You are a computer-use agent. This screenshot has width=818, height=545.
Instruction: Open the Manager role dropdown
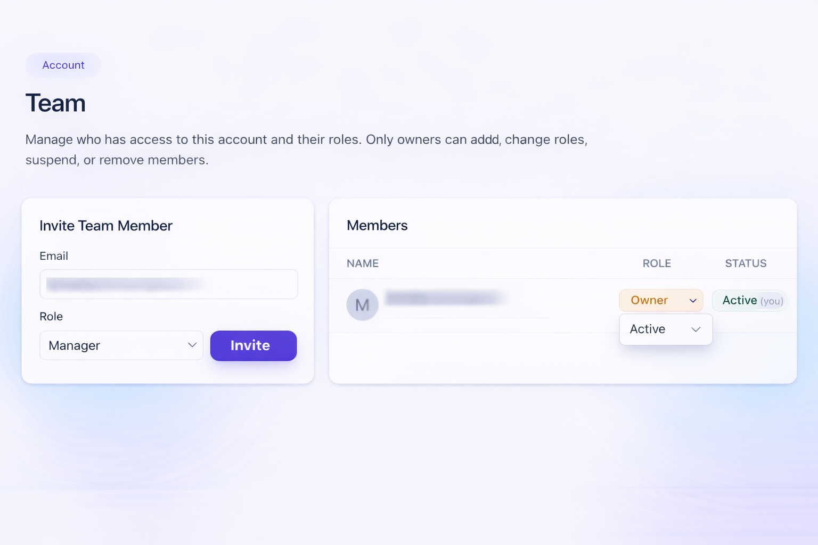[121, 345]
